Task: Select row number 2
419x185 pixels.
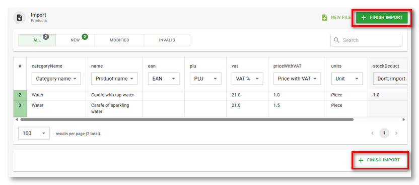Action: pyautogui.click(x=20, y=95)
